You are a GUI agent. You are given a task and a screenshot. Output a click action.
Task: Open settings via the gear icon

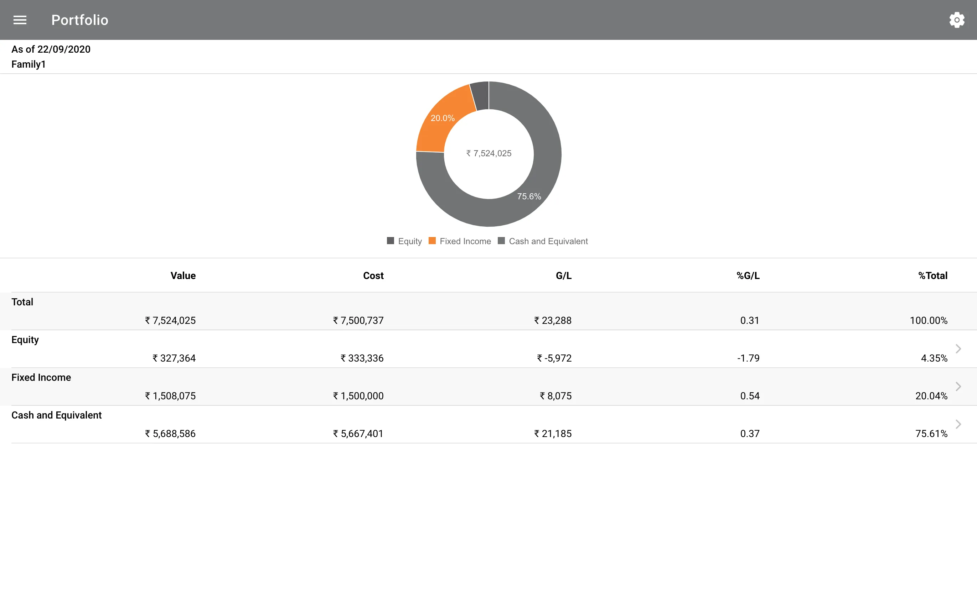coord(956,20)
